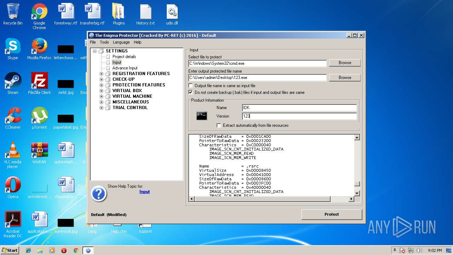
Task: Expand VIRTUAL MACHINE tree node
Action: pyautogui.click(x=102, y=96)
